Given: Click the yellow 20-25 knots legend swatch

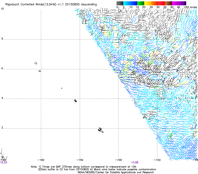Looking at the screenshot, I should click(x=148, y=3).
